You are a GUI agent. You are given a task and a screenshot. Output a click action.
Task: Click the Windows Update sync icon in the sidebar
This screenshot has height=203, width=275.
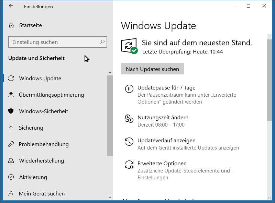(x=11, y=78)
